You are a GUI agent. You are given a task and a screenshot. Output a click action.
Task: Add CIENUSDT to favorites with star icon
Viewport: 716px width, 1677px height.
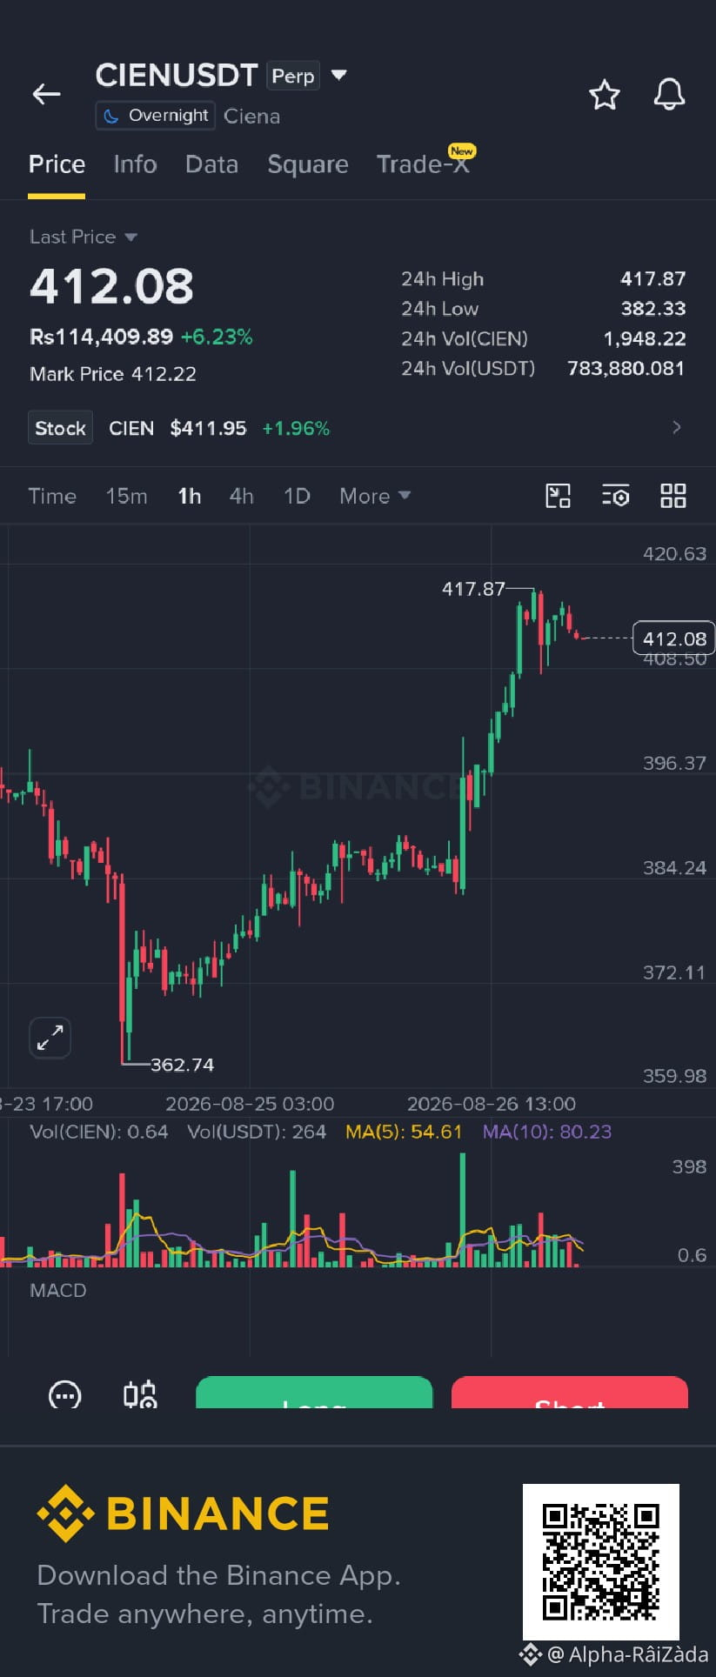click(604, 94)
